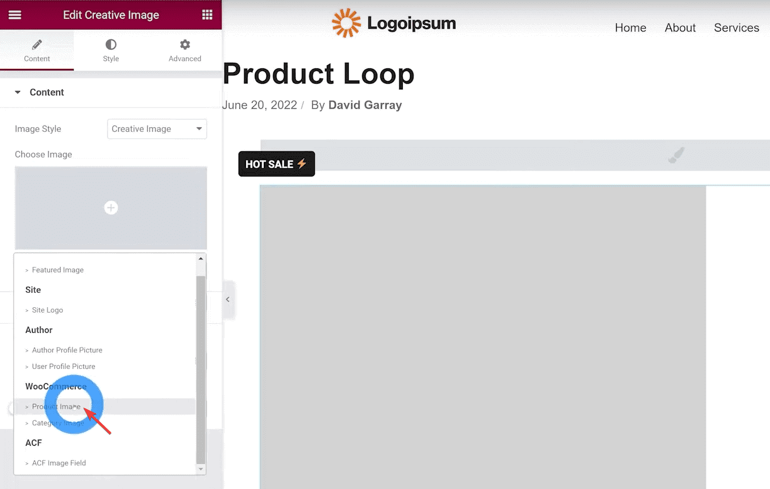Select the Featured Image dynamic tag
Viewport: 770px width, 489px height.
58,270
